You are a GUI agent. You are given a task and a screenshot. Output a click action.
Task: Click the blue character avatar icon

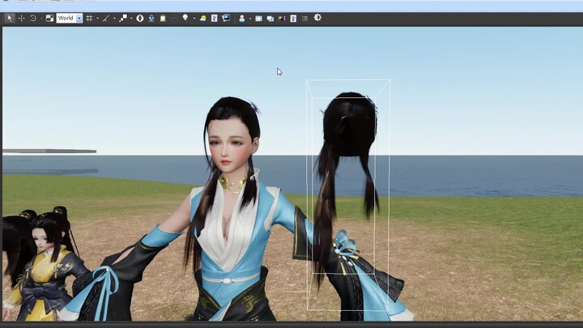click(241, 18)
